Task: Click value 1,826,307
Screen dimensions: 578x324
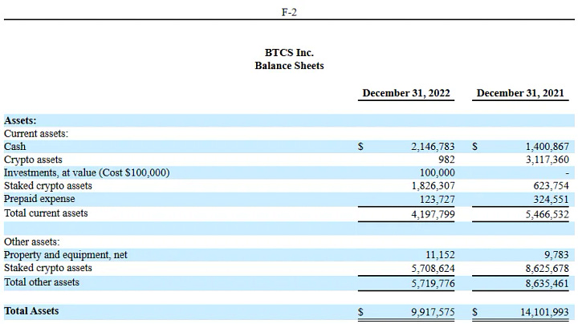Action: [x=433, y=185]
